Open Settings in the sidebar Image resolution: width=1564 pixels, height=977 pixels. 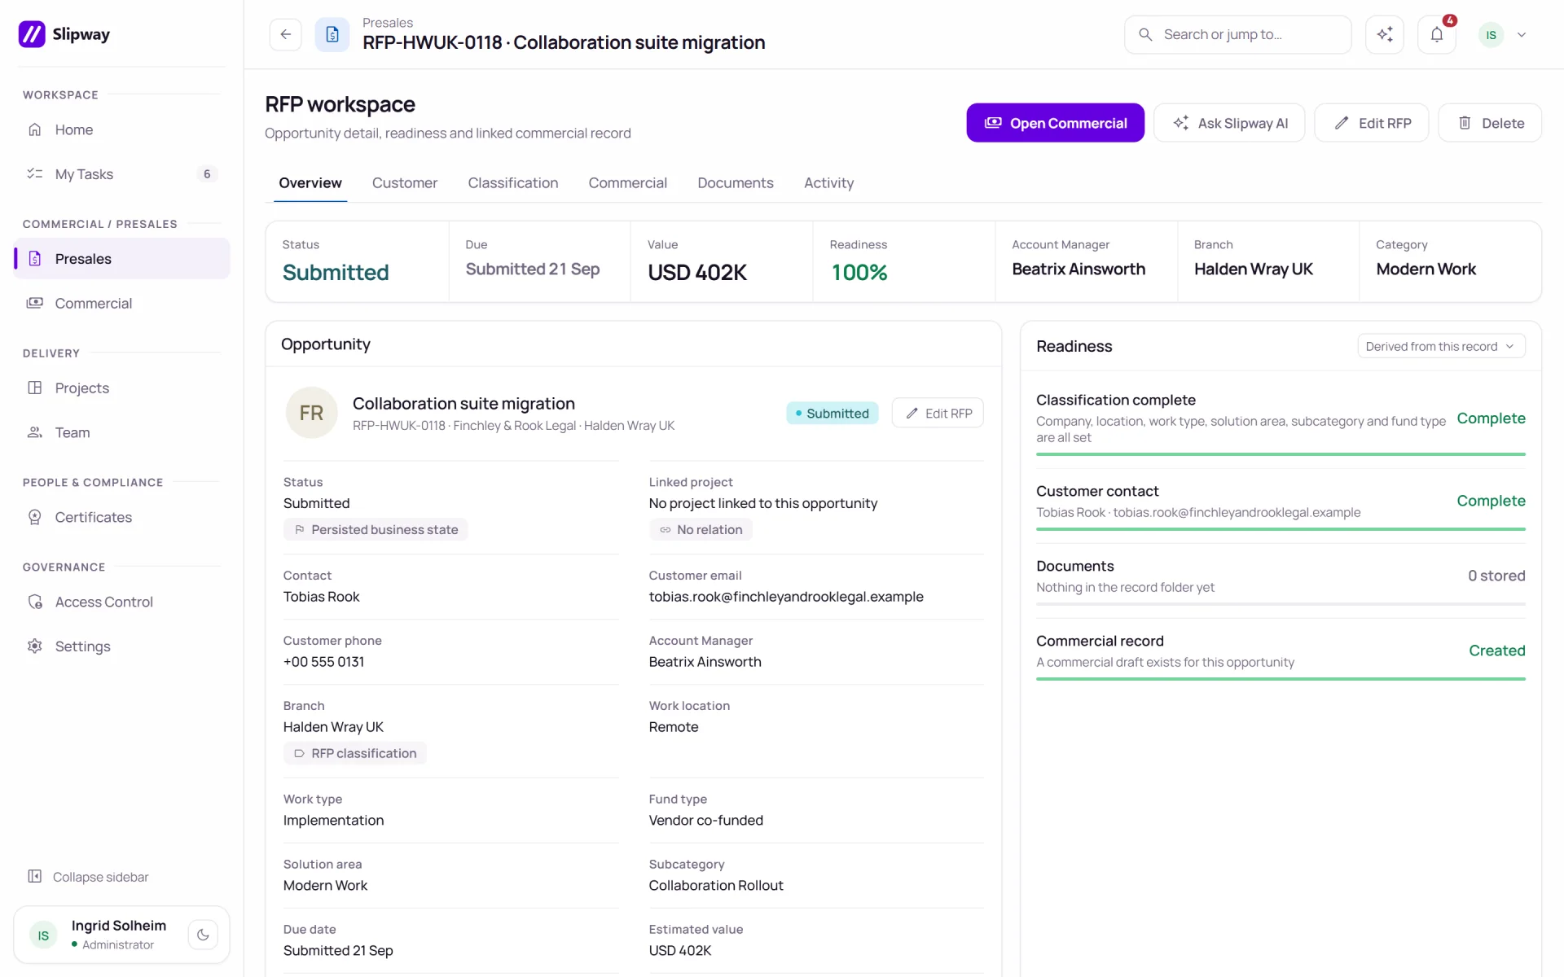pyautogui.click(x=121, y=646)
